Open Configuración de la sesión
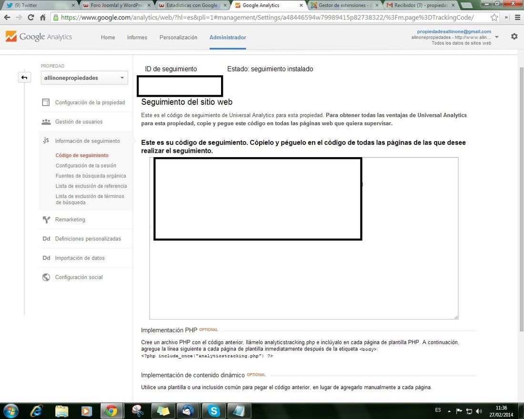 click(86, 165)
